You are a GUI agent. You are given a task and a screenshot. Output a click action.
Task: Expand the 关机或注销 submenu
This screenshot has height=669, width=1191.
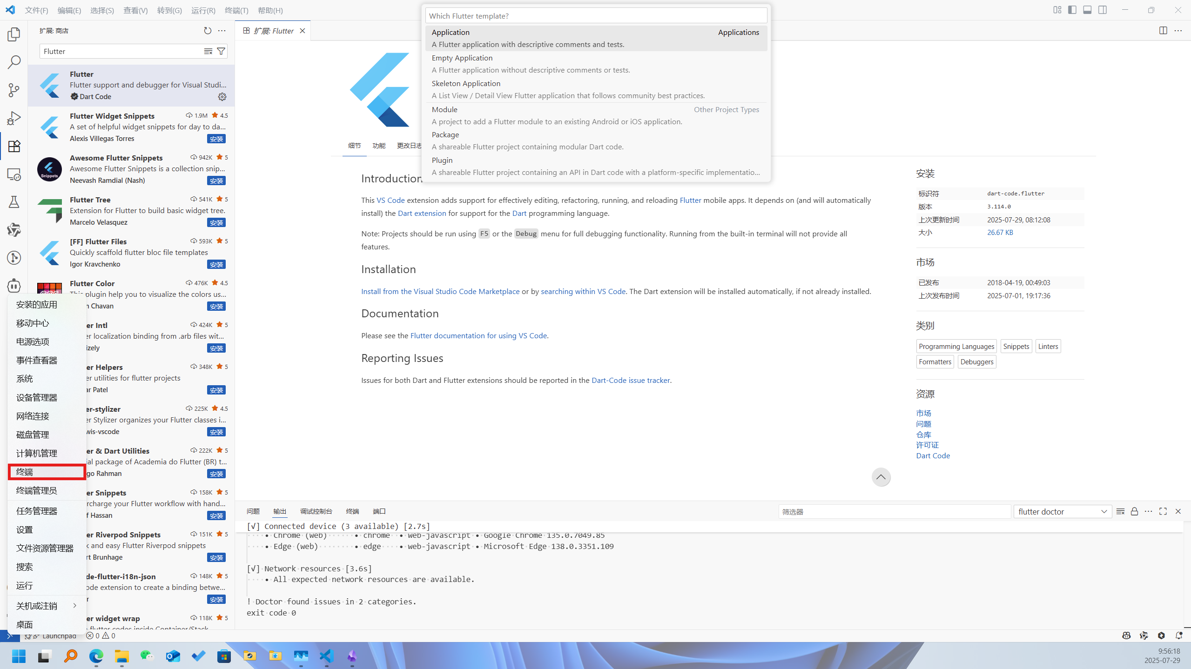click(x=47, y=606)
